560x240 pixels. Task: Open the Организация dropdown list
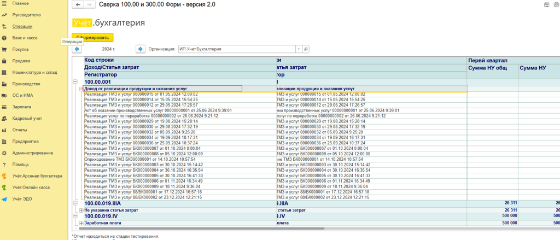299,49
